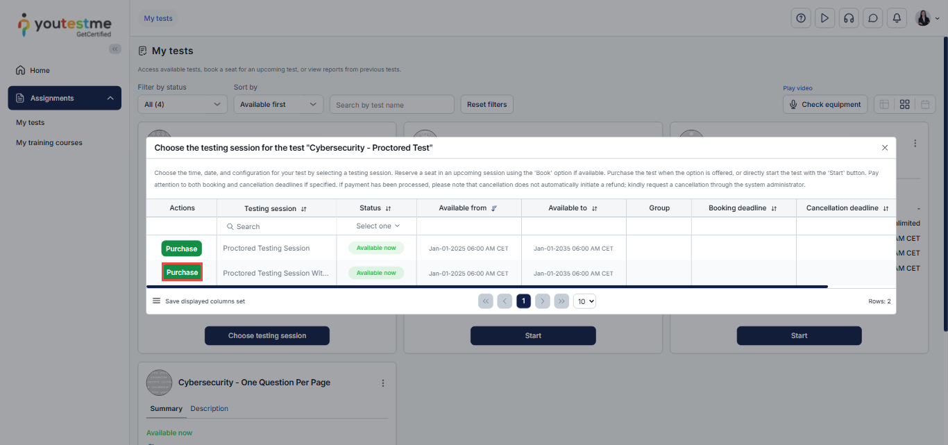Go to first page of sessions

click(x=486, y=301)
